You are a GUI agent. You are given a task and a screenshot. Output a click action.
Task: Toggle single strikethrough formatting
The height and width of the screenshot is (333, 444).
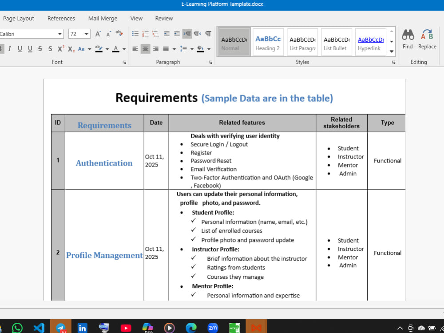[40, 49]
